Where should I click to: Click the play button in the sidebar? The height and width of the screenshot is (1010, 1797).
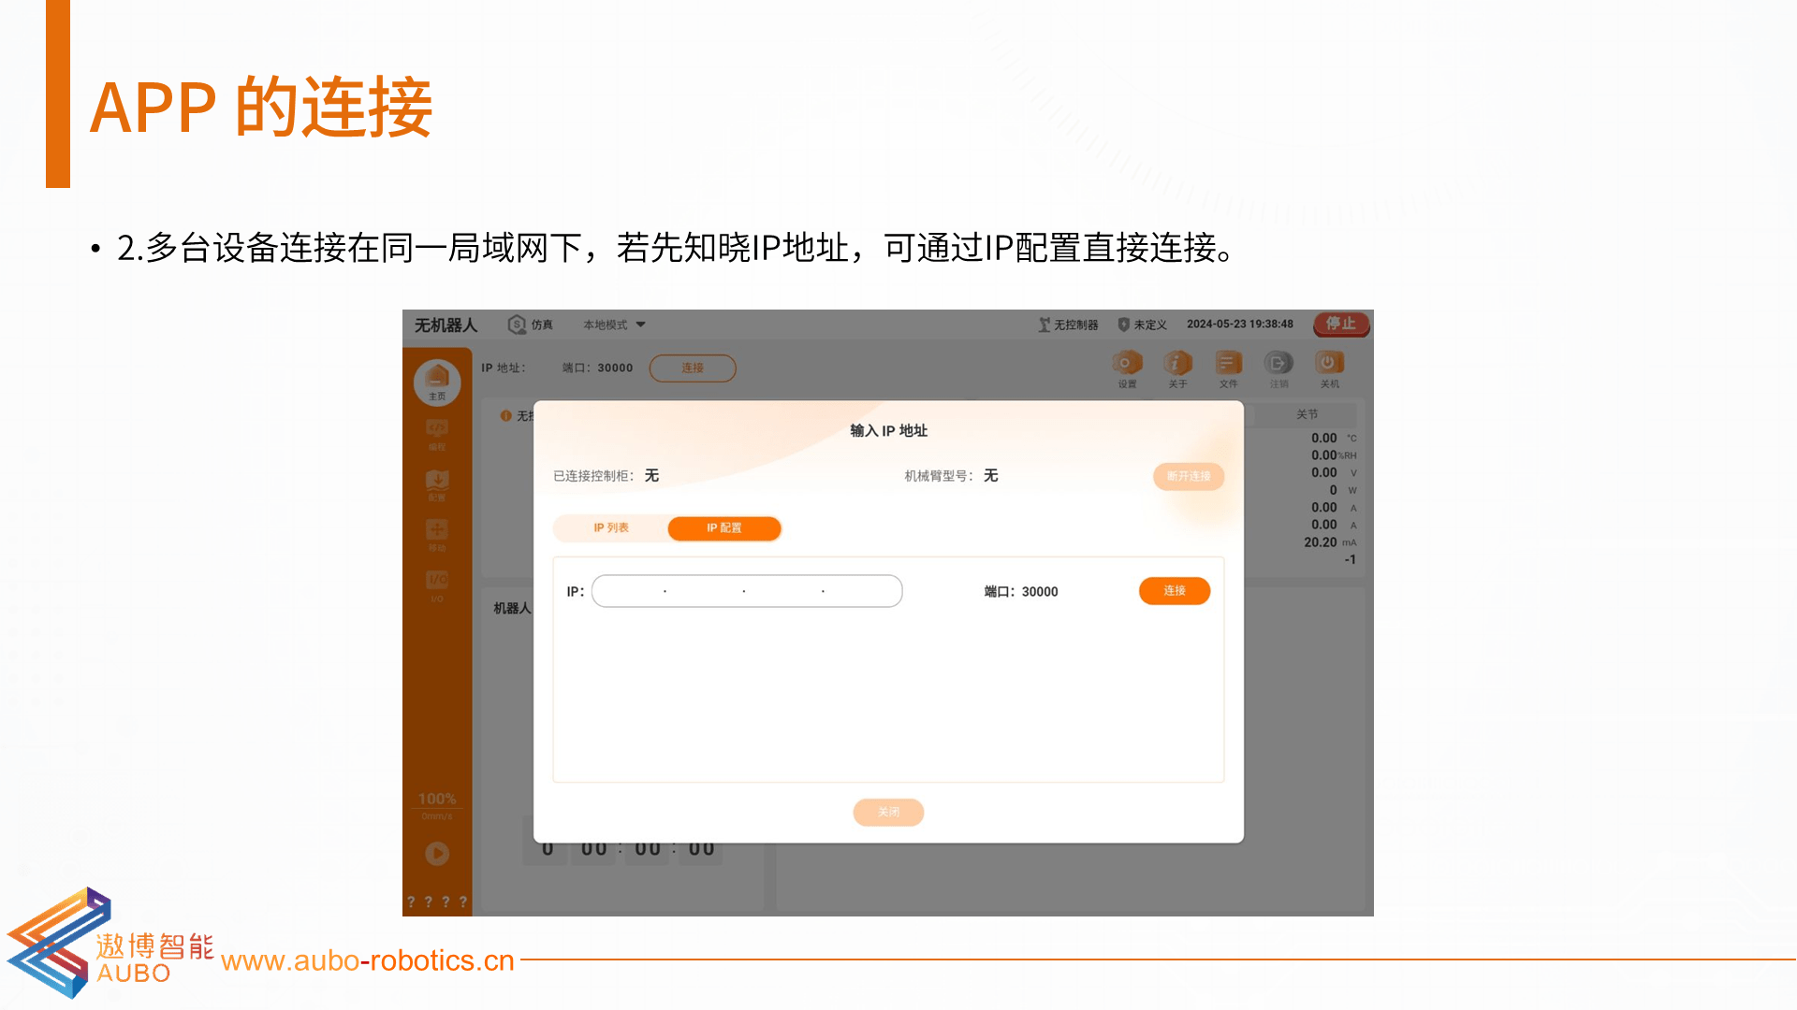point(437,853)
